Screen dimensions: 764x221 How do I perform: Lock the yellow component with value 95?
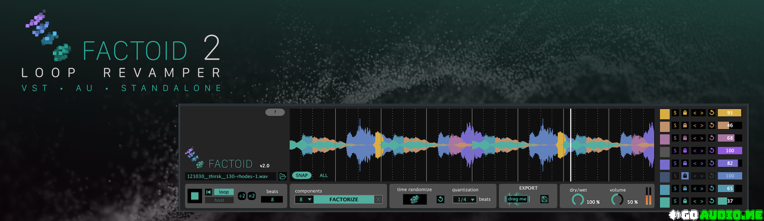pos(685,113)
